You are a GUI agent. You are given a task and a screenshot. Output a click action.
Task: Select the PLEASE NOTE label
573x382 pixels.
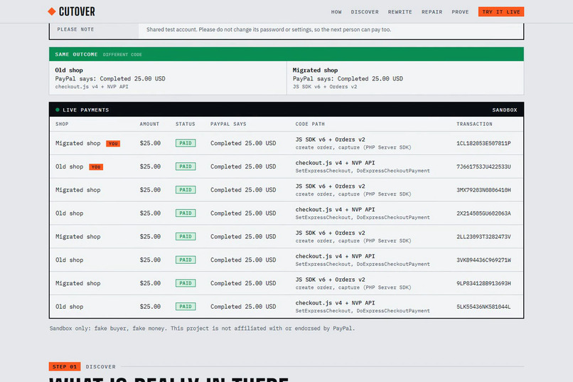(75, 29)
